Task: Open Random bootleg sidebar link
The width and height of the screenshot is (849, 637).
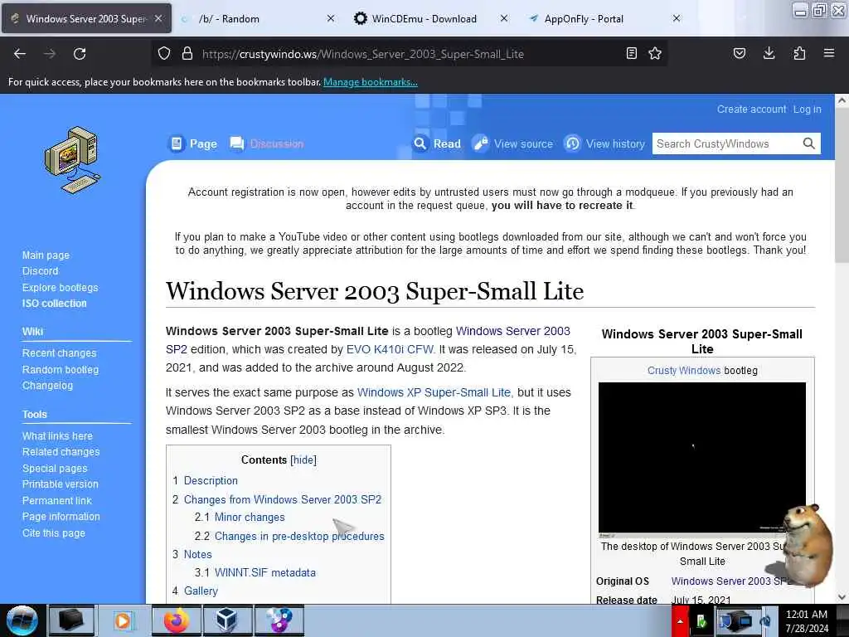Action: [60, 369]
